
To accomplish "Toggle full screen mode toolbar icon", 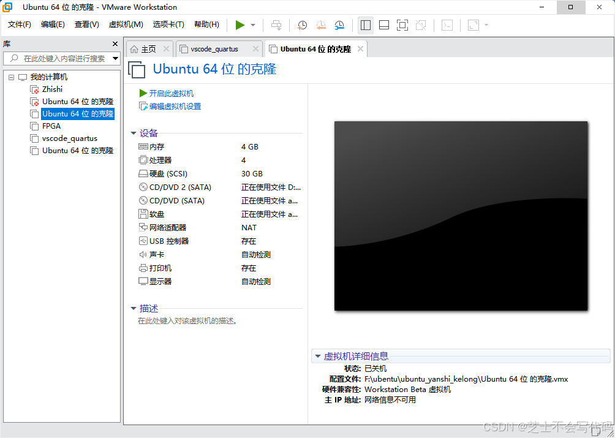I will (402, 25).
